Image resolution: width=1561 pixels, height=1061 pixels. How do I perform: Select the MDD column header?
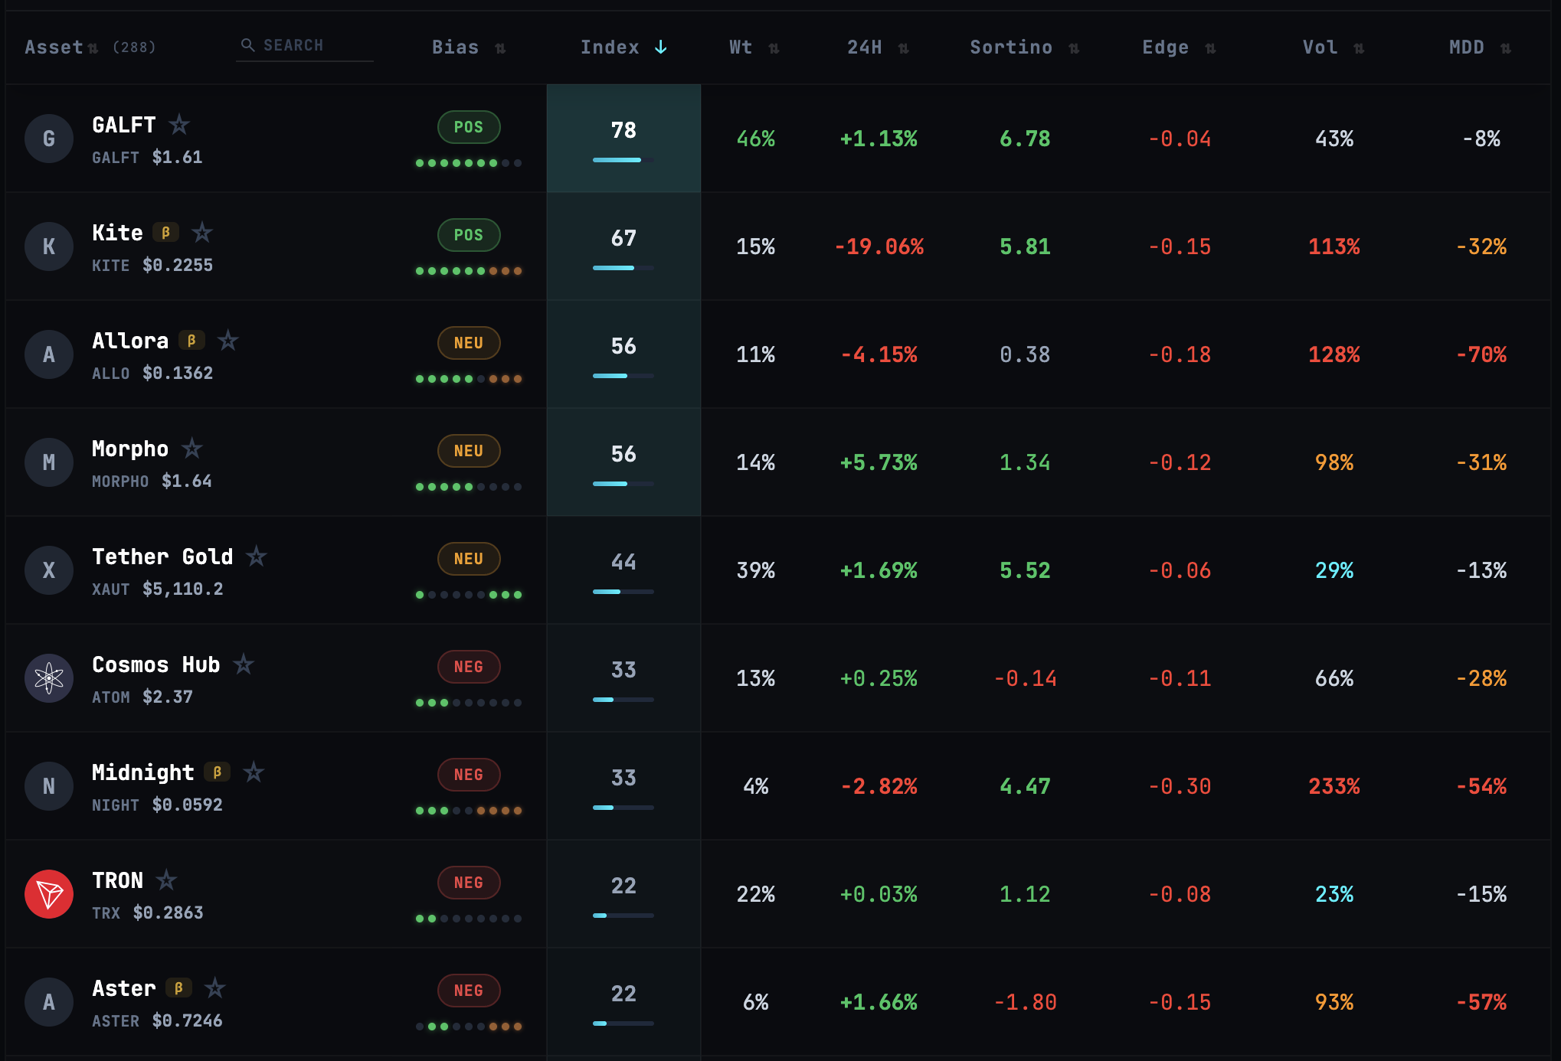1464,47
